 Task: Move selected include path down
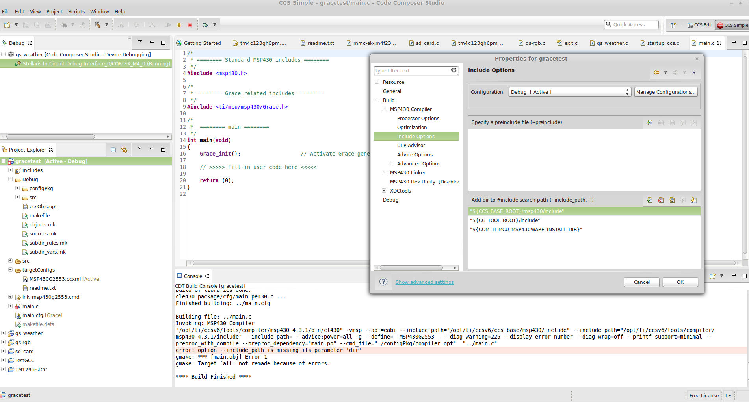pyautogui.click(x=693, y=200)
